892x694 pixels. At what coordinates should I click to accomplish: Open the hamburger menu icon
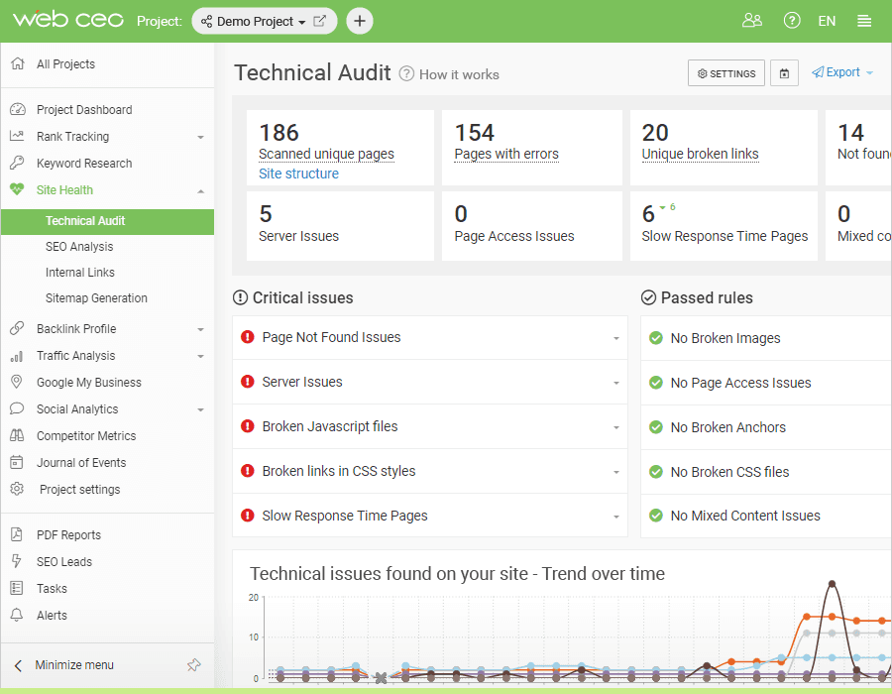pyautogui.click(x=864, y=21)
